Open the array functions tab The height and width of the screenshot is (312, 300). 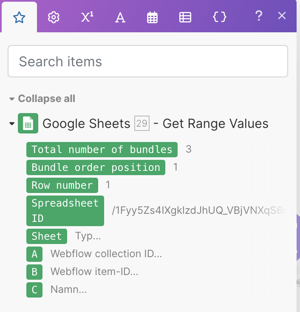point(185,17)
